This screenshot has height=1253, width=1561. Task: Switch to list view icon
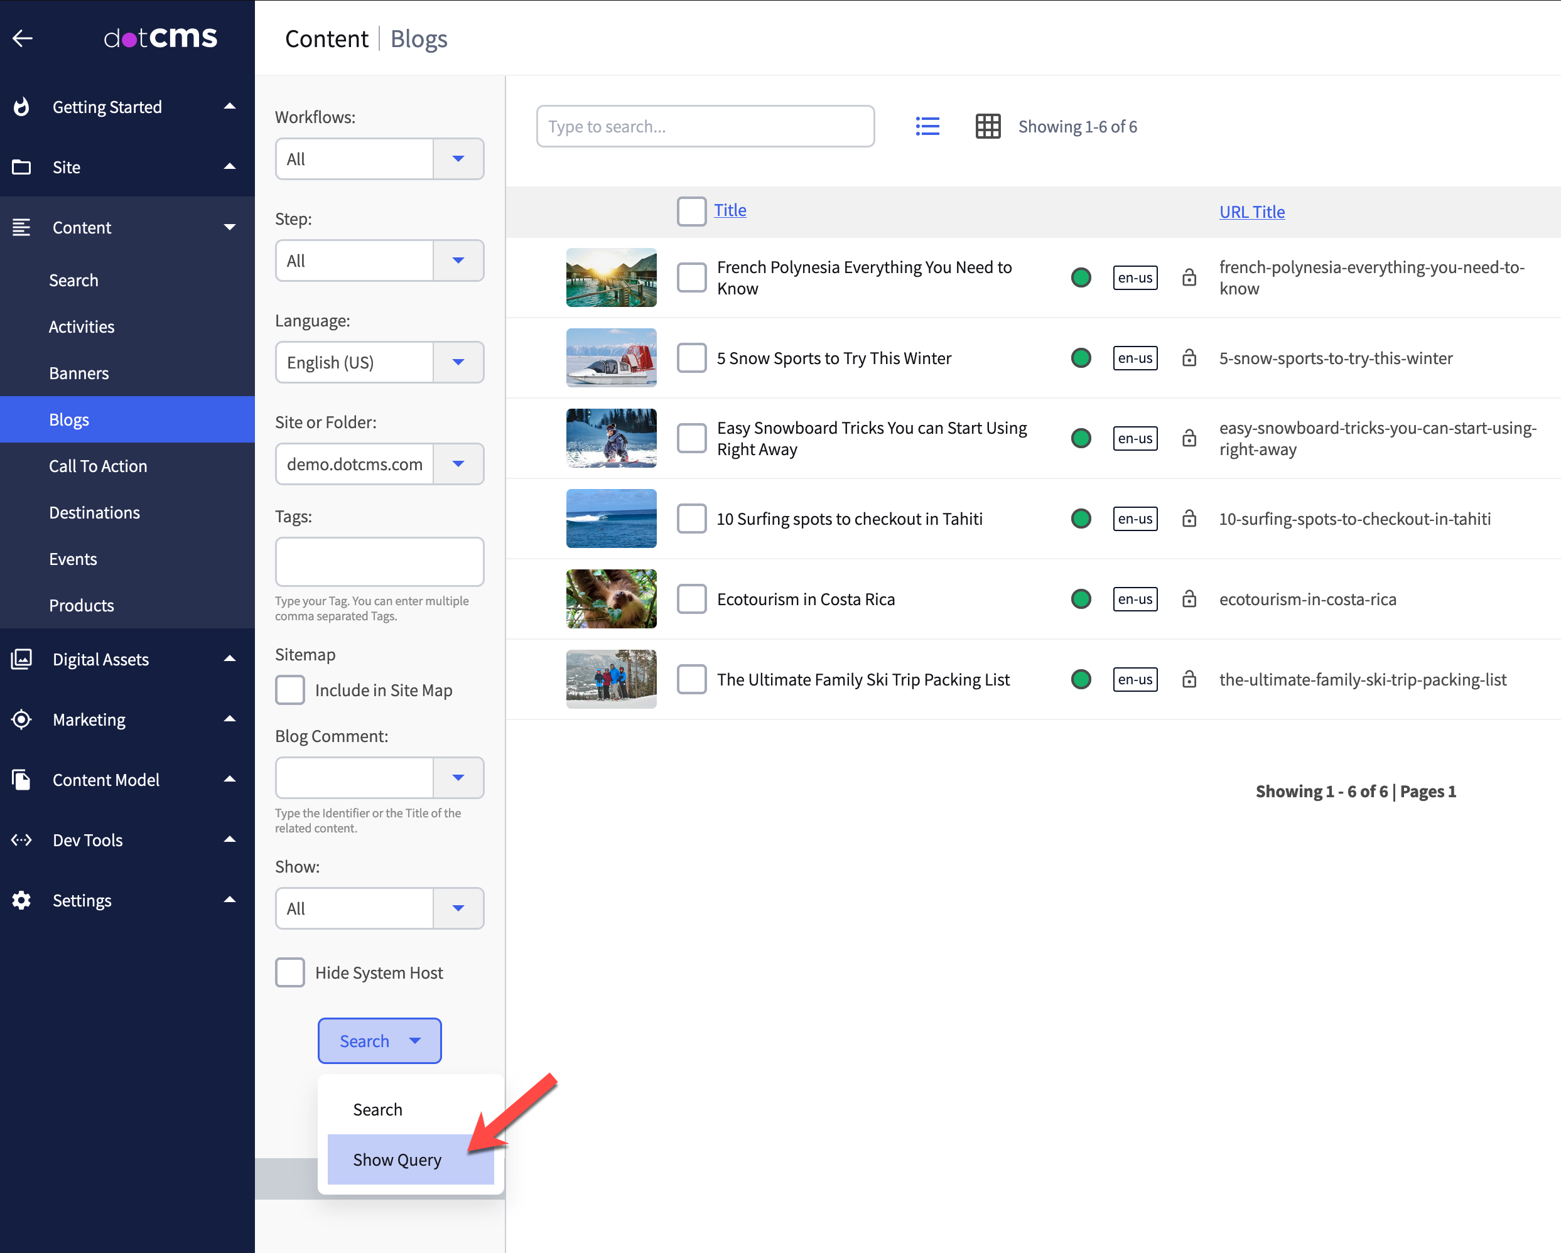(x=927, y=127)
